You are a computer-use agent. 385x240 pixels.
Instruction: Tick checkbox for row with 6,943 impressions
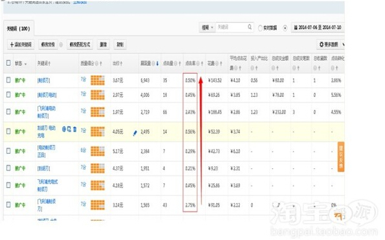(8, 80)
